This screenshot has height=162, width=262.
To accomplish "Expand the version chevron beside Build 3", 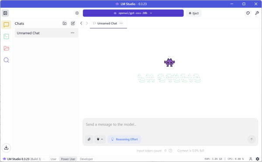I will point(44,159).
